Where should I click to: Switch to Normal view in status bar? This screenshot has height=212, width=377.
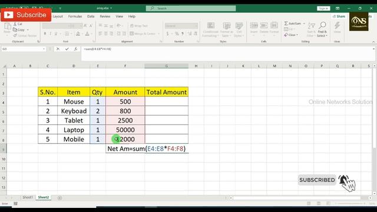point(309,204)
